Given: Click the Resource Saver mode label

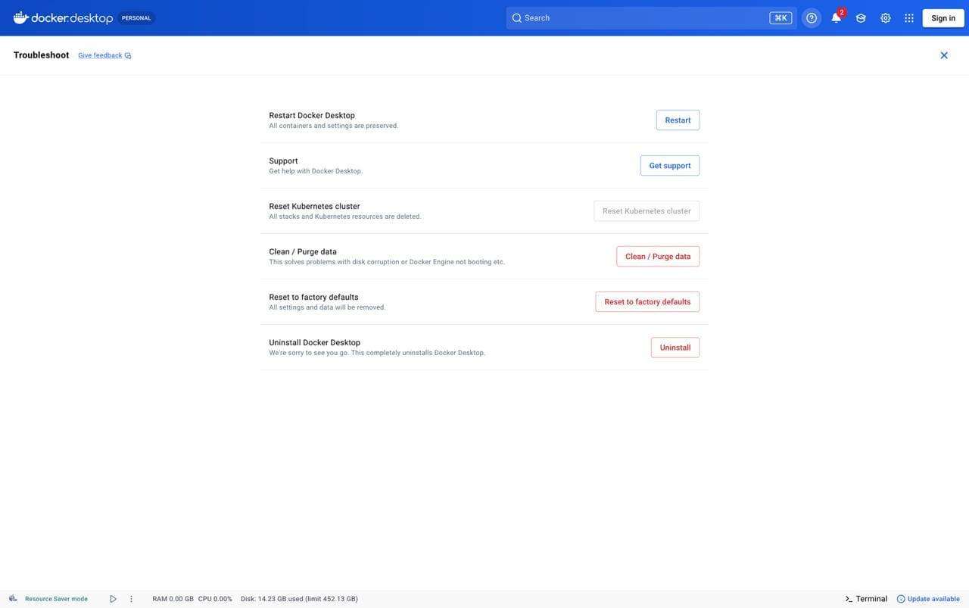Looking at the screenshot, I should coord(56,599).
